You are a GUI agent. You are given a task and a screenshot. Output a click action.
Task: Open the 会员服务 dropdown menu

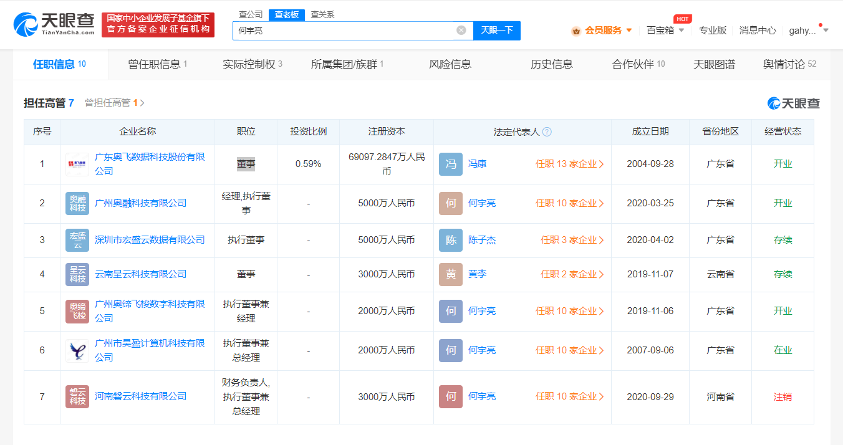[602, 30]
